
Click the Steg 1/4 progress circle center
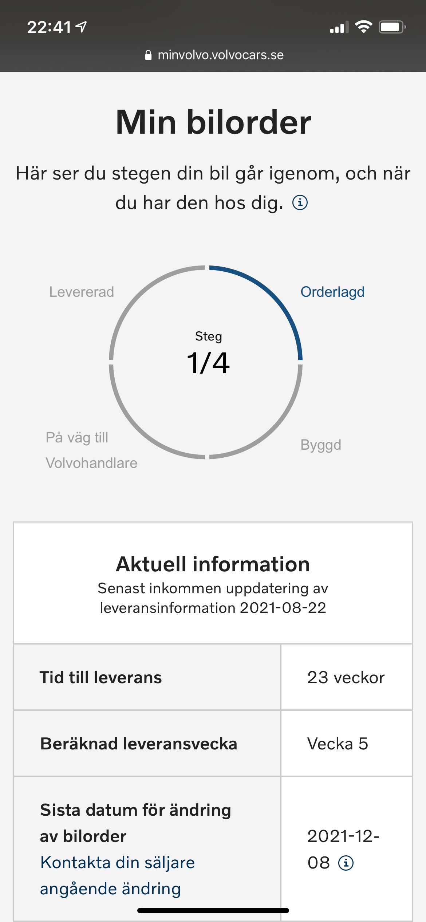[x=208, y=354]
